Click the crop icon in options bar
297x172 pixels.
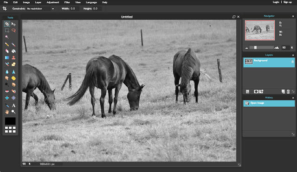click(5, 8)
